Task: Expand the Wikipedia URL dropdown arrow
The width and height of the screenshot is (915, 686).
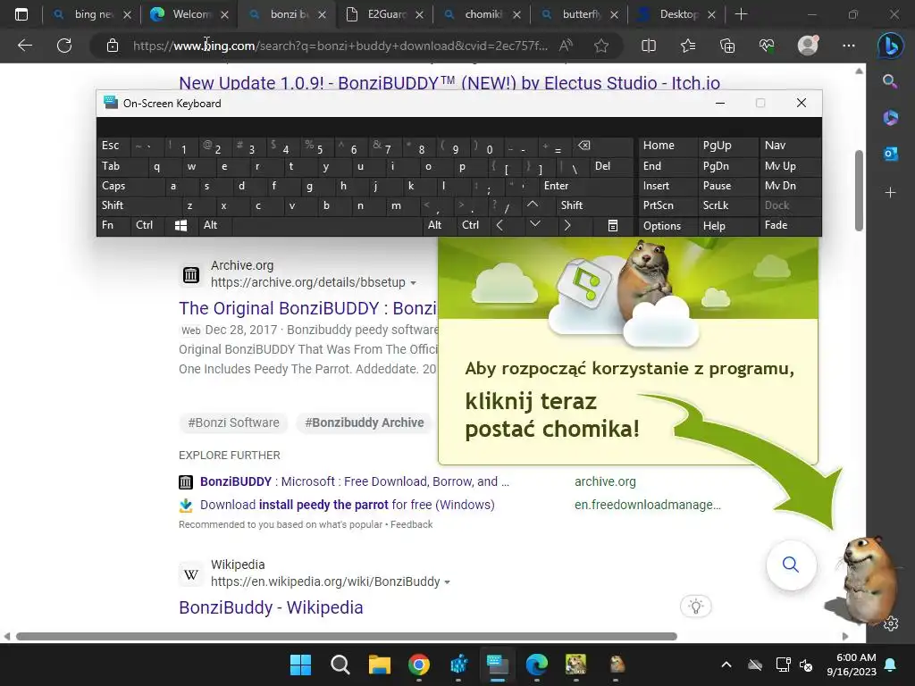Action: [x=448, y=582]
